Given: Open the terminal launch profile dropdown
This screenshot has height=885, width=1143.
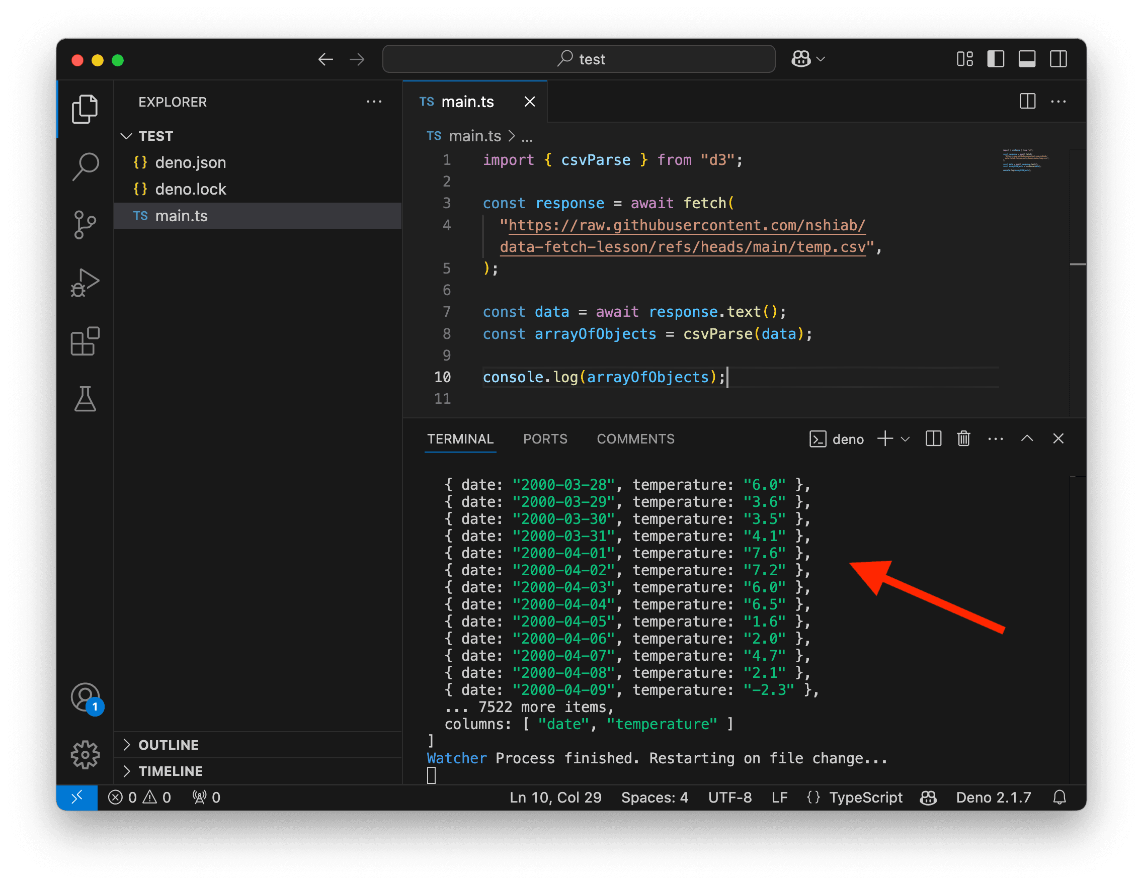Looking at the screenshot, I should pos(906,439).
